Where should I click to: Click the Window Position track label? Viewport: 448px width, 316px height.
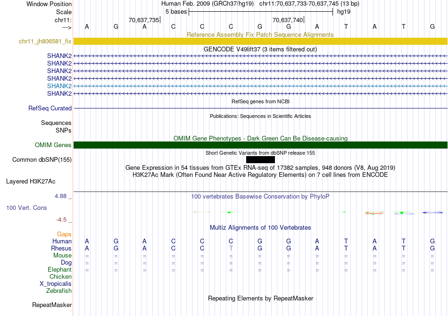pyautogui.click(x=49, y=4)
